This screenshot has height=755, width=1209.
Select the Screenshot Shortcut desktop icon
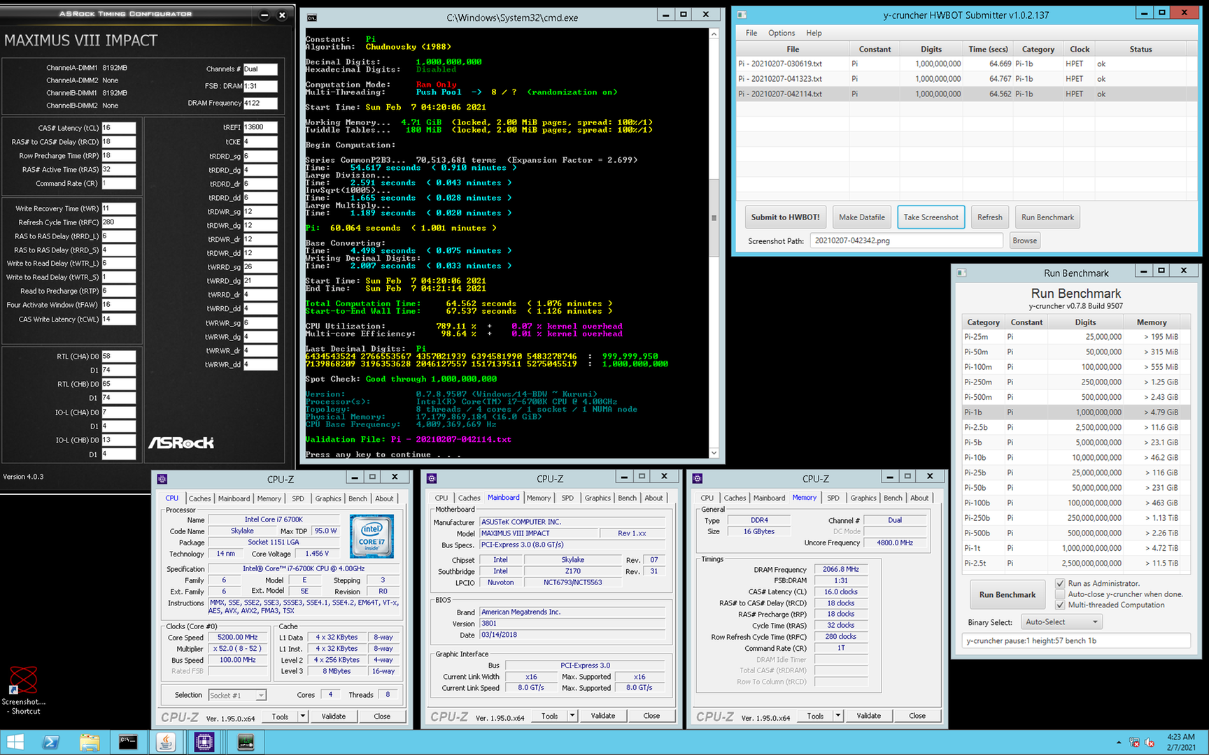pos(24,691)
